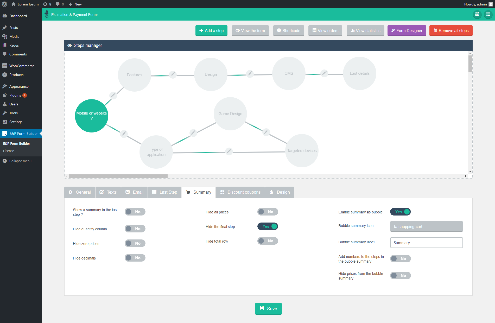495x323 pixels.
Task: Turn off 'Enable summary as bubble'
Action: click(400, 212)
